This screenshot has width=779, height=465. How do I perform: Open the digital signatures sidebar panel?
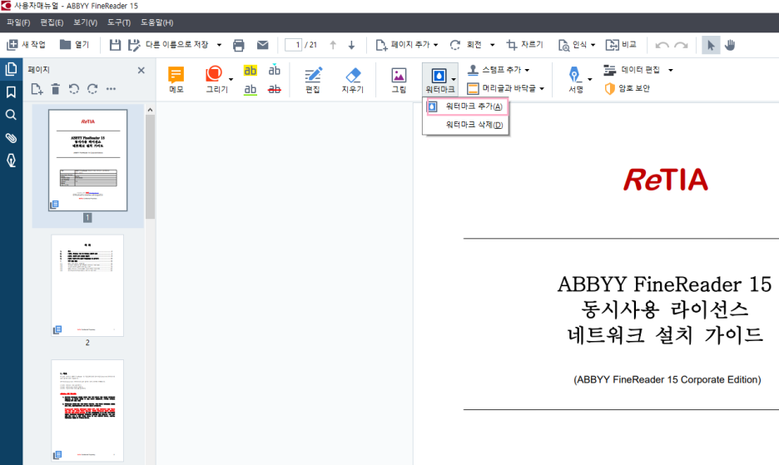point(11,161)
